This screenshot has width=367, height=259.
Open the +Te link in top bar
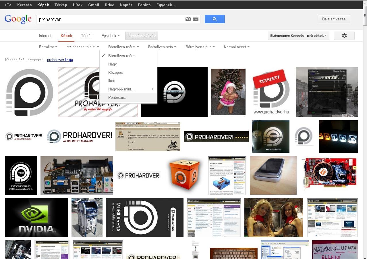(x=8, y=5)
